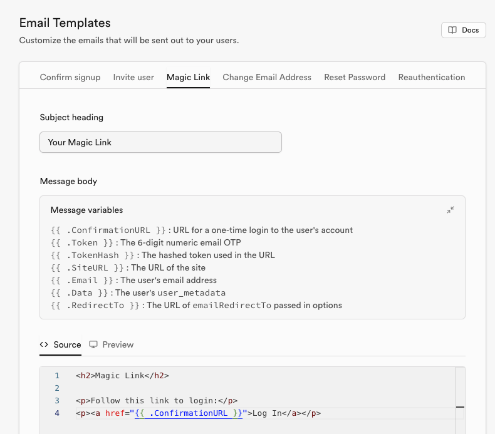Click line 1 of the code editor
This screenshot has width=495, height=434.
123,376
